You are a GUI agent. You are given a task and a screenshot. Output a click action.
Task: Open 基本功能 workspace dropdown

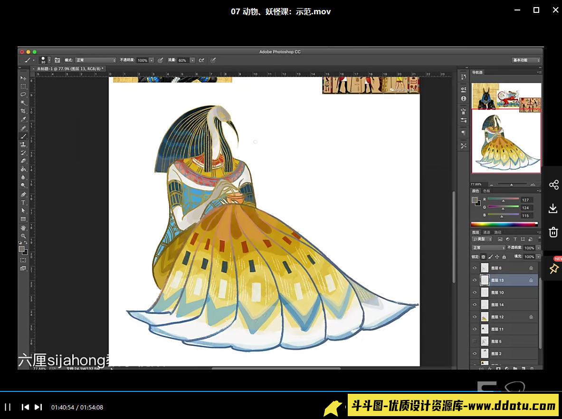[x=526, y=60]
